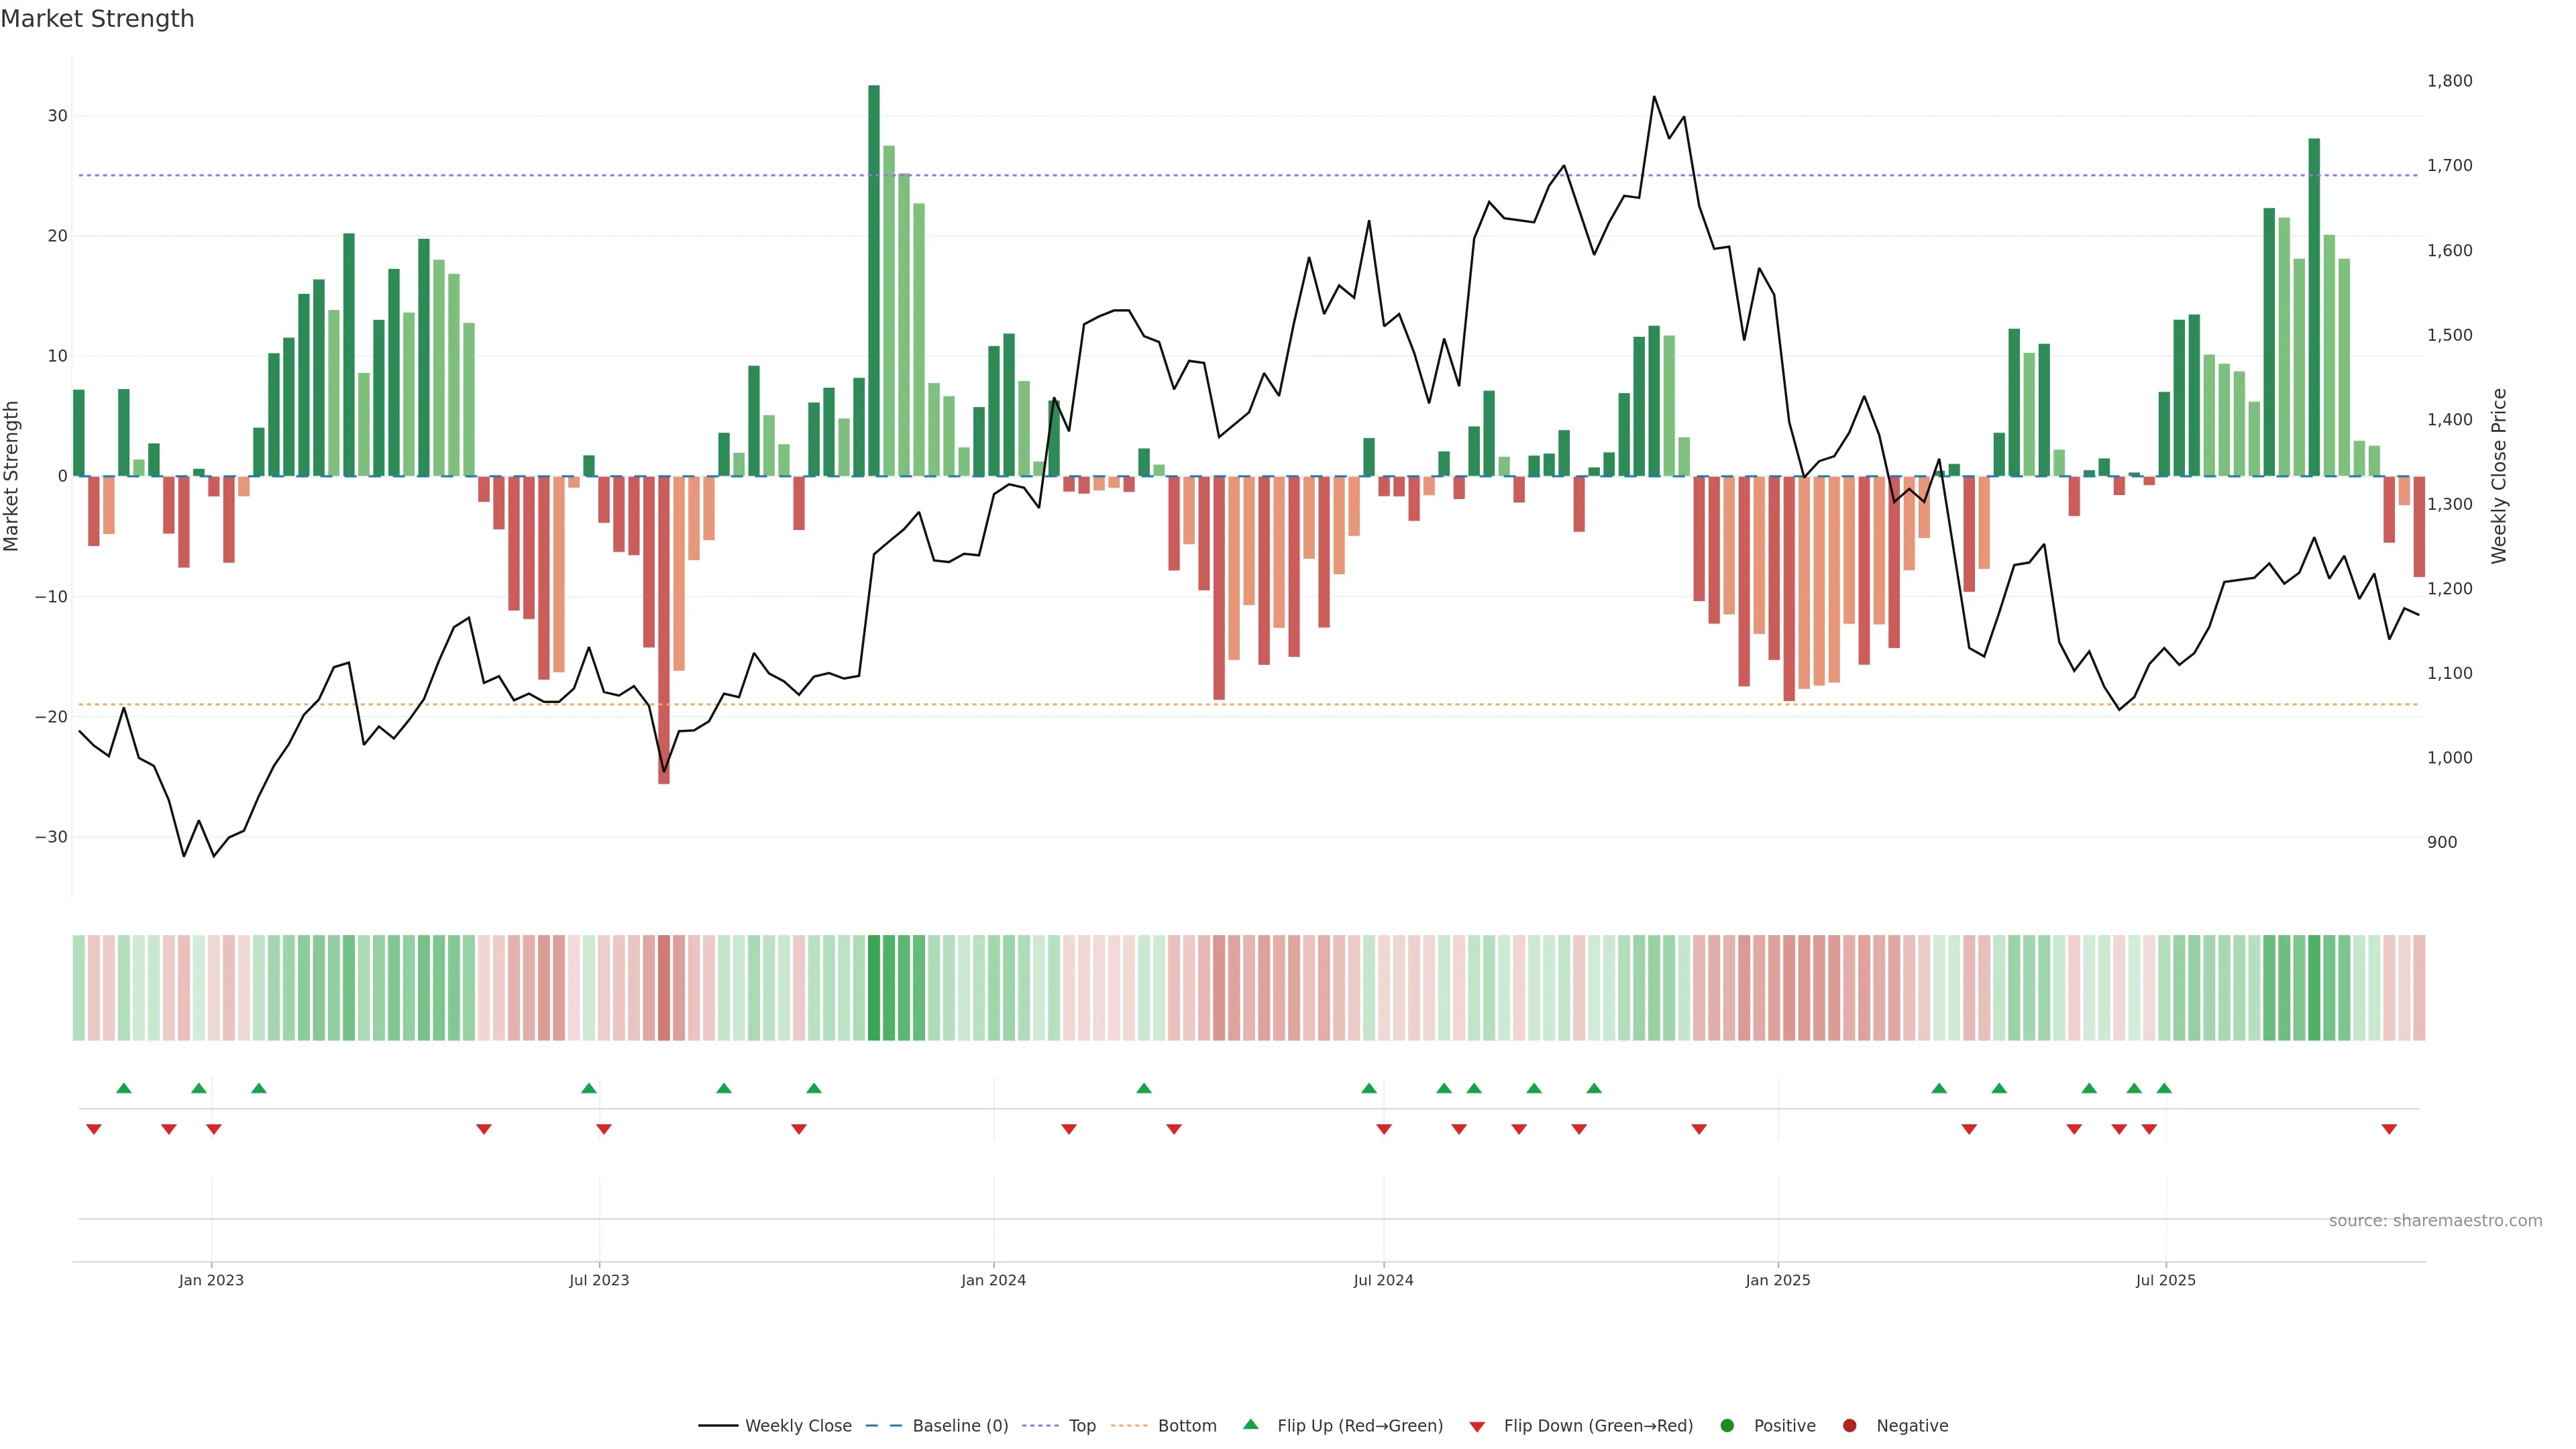Click the Jan 2024 x-axis label
The image size is (2576, 1449).
point(993,1280)
